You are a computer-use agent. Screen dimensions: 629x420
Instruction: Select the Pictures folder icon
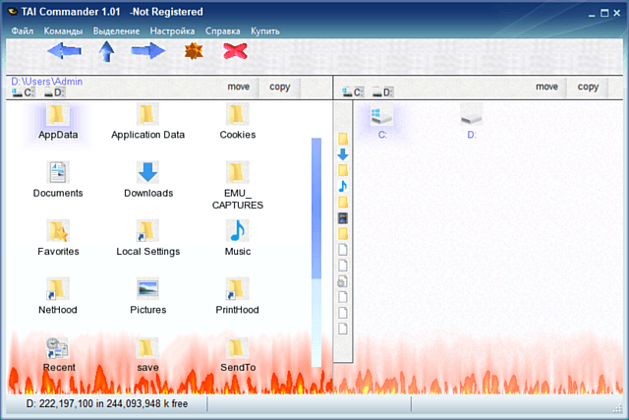pos(147,290)
